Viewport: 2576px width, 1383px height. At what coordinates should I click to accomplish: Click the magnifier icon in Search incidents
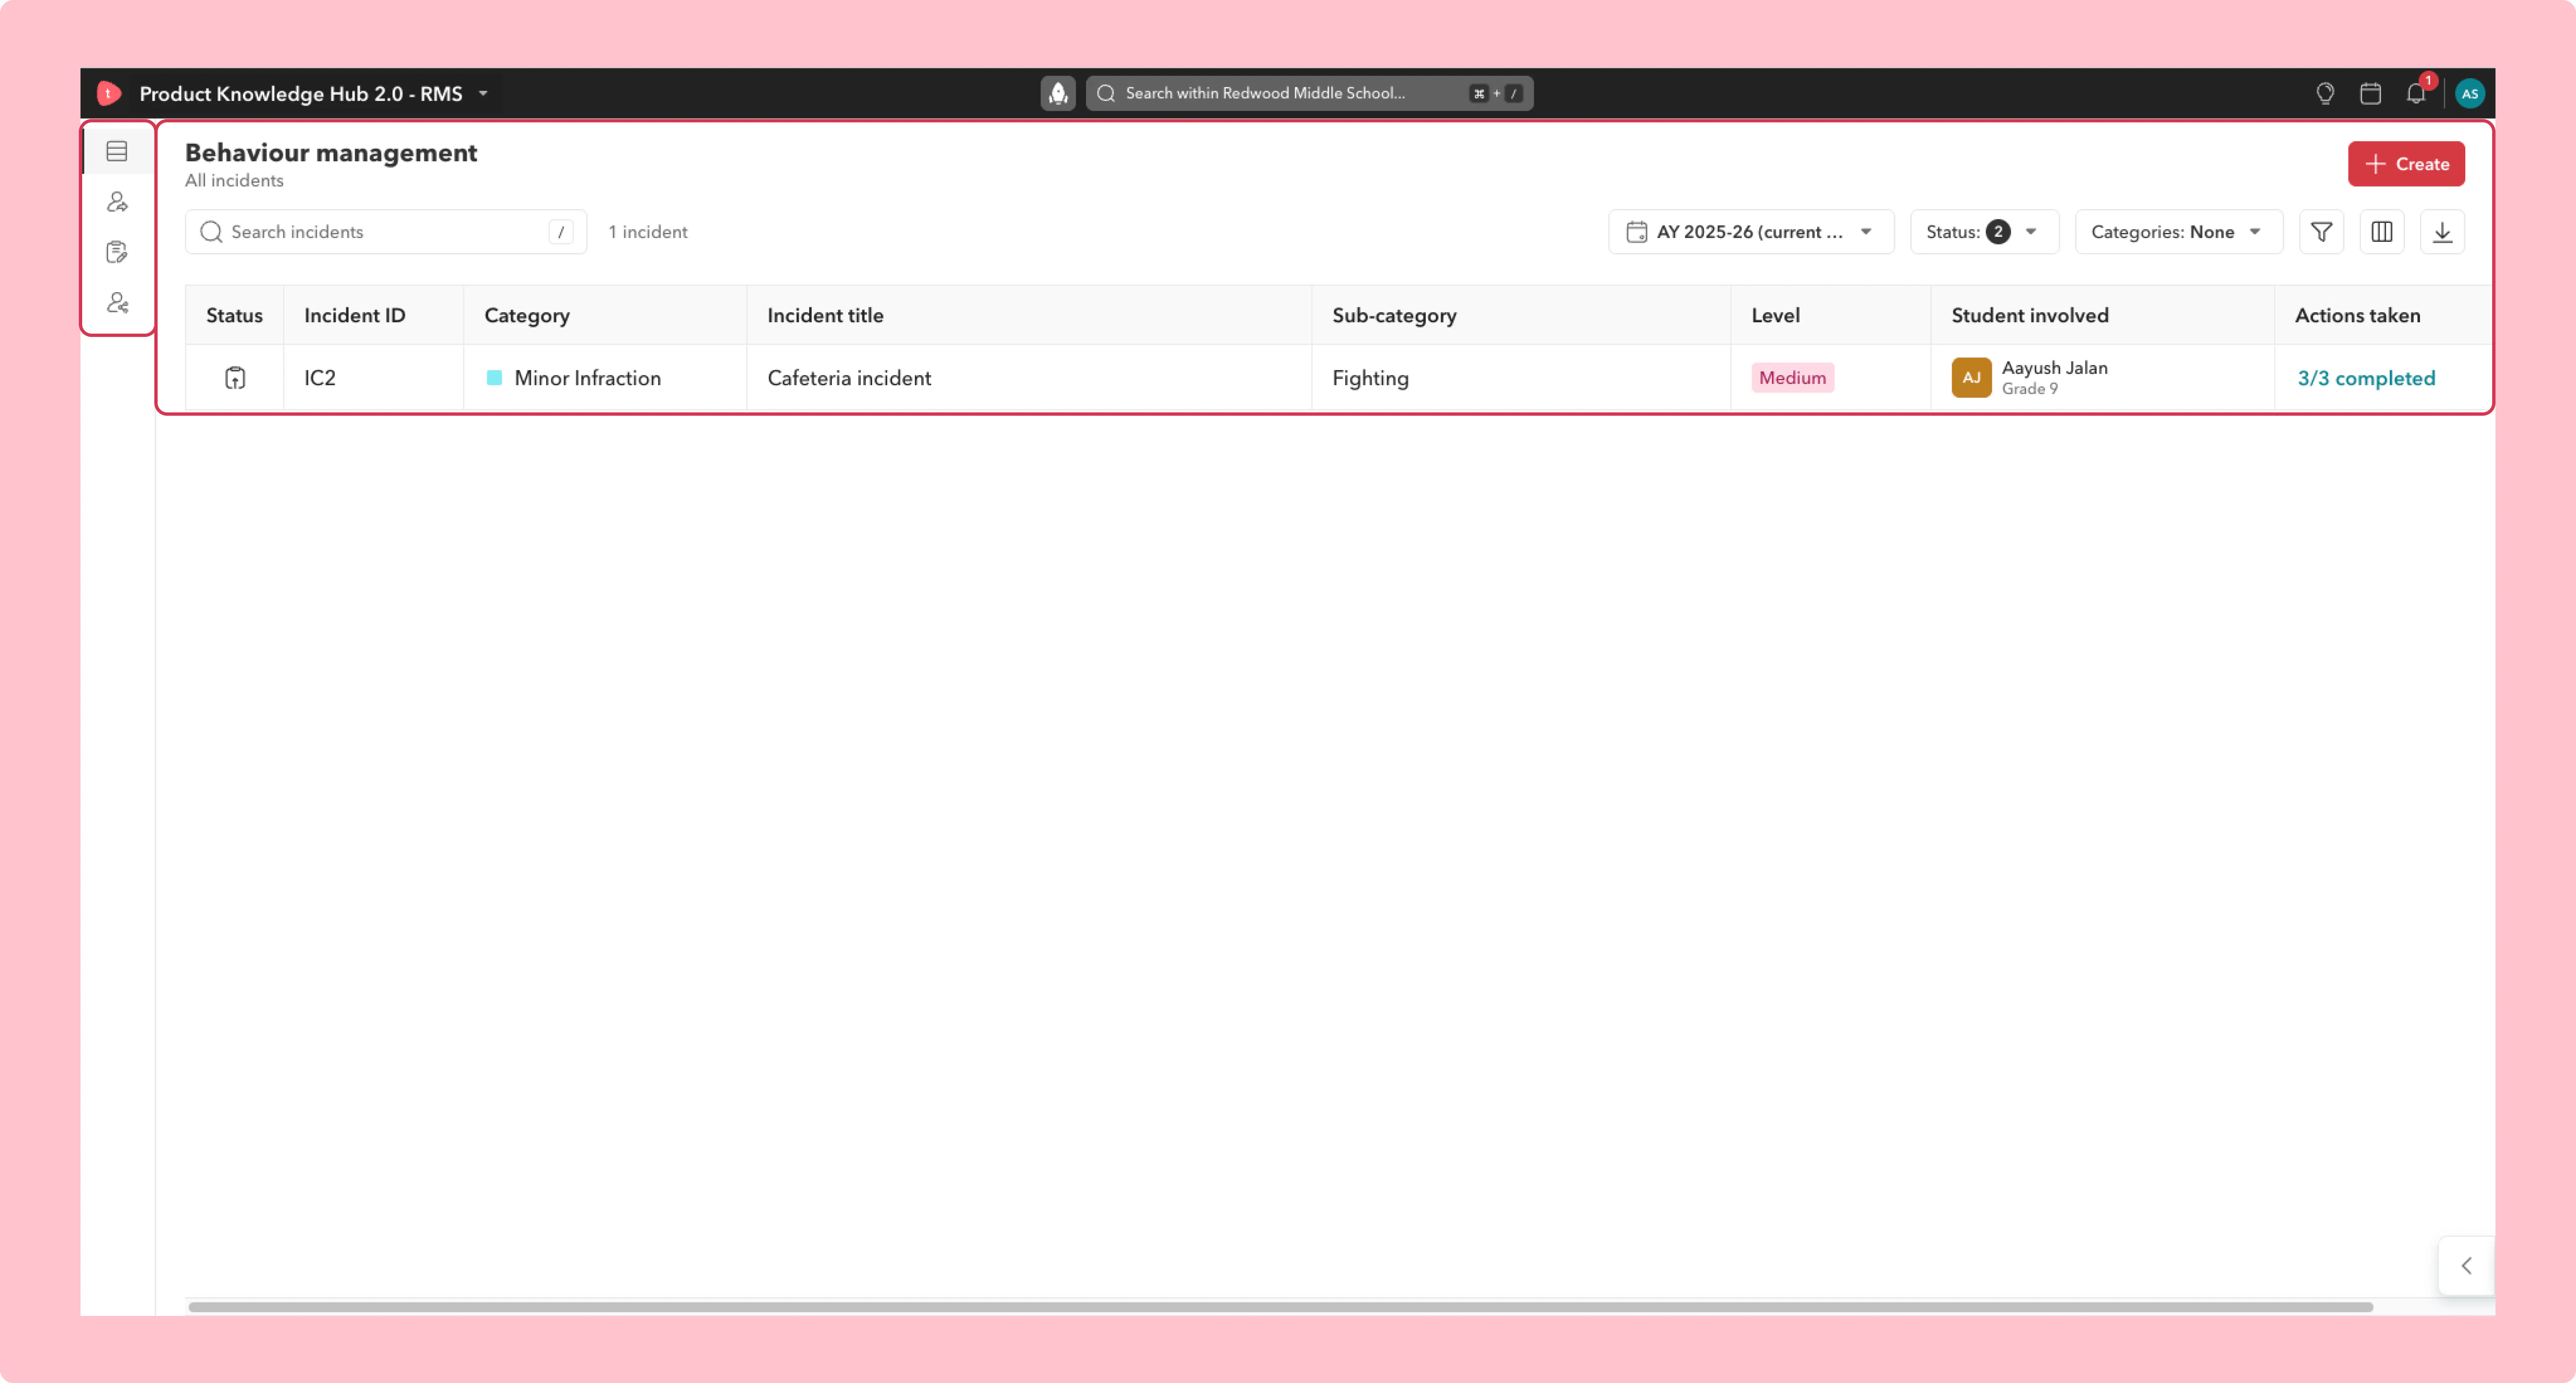[211, 232]
